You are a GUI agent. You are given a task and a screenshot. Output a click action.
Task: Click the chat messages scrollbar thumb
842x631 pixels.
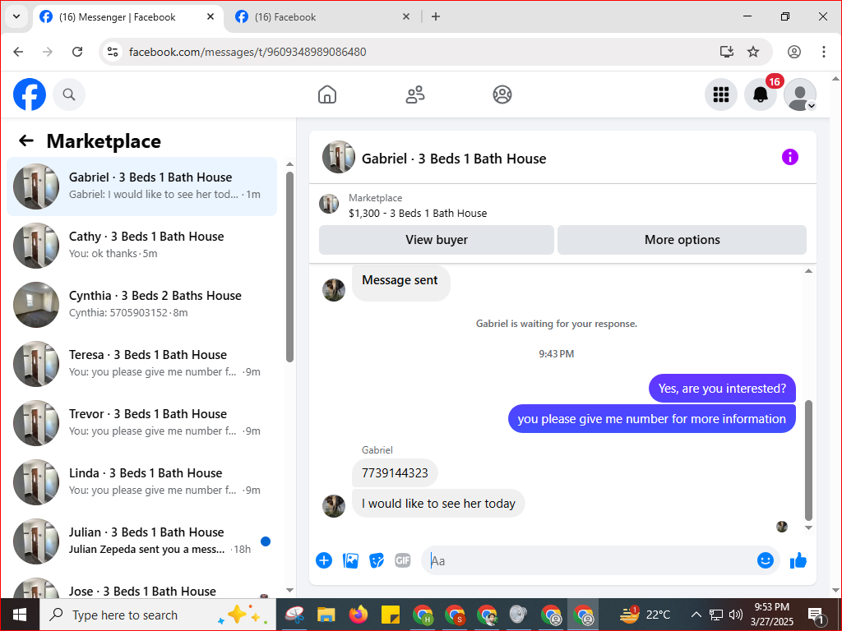point(809,460)
